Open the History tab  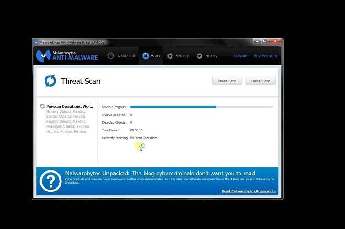click(x=207, y=56)
